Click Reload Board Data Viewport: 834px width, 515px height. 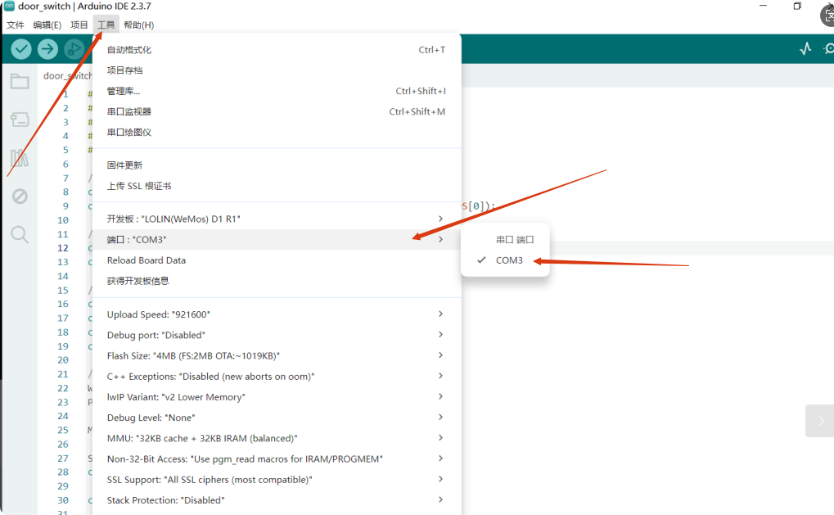(147, 260)
